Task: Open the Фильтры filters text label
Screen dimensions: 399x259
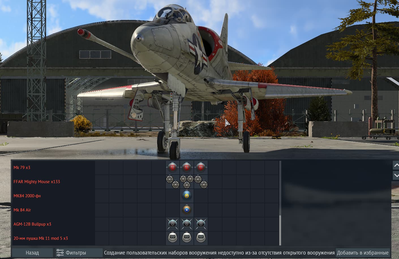Action: click(x=76, y=253)
